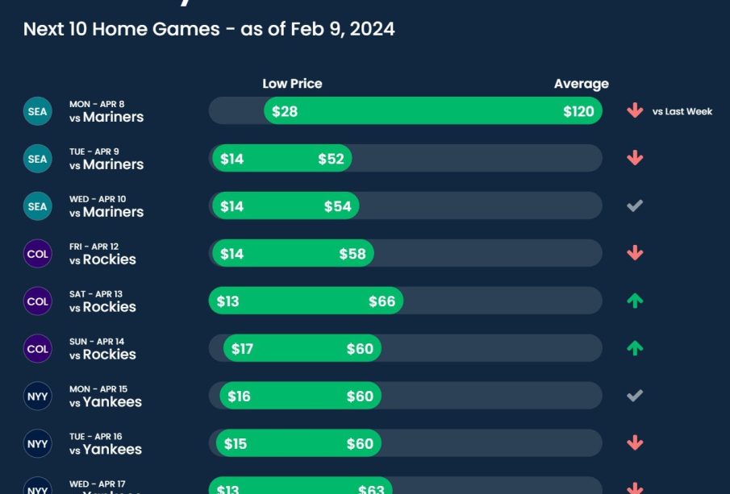Click the red down arrow beside the $120 bar
This screenshot has height=494, width=730.
(635, 111)
